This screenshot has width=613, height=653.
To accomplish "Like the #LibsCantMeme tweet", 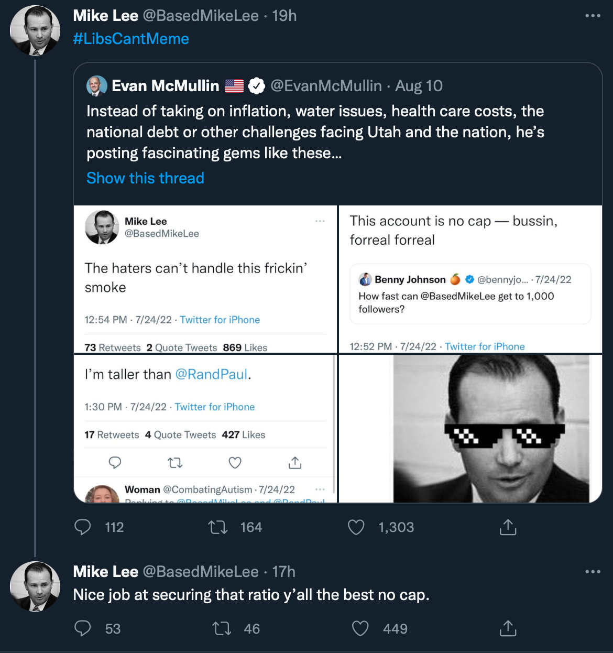I will pyautogui.click(x=356, y=527).
